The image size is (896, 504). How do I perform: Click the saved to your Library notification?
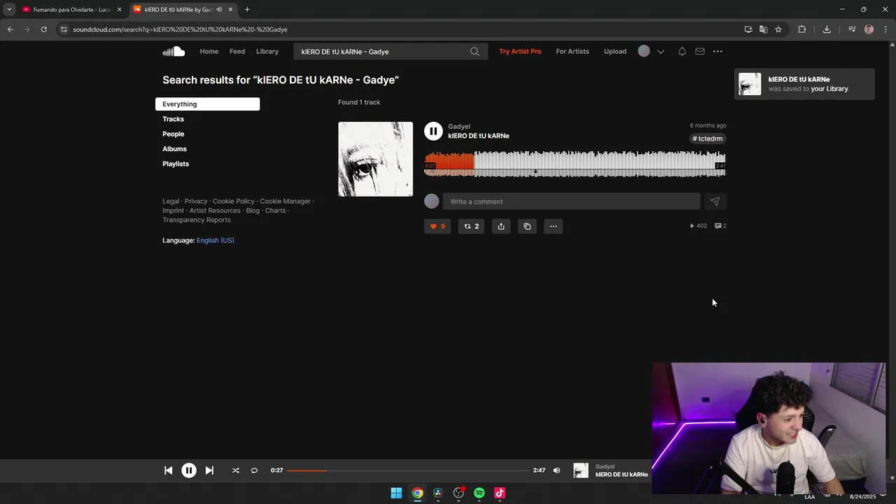click(x=804, y=84)
